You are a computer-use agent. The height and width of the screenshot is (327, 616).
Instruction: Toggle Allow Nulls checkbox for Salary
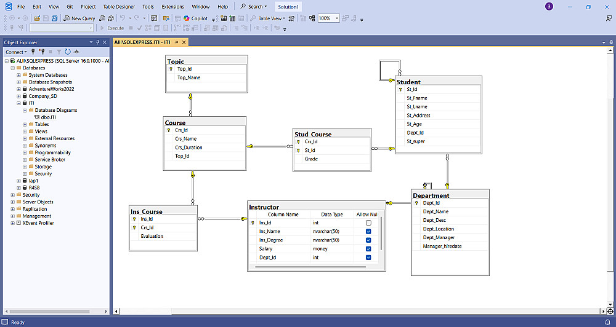pos(368,249)
